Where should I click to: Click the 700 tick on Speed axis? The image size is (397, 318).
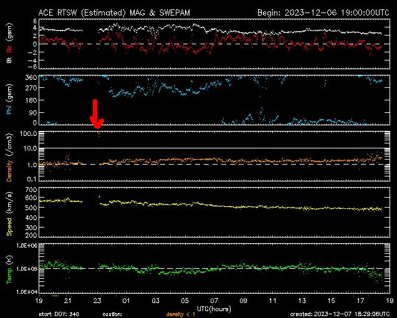tap(27, 190)
